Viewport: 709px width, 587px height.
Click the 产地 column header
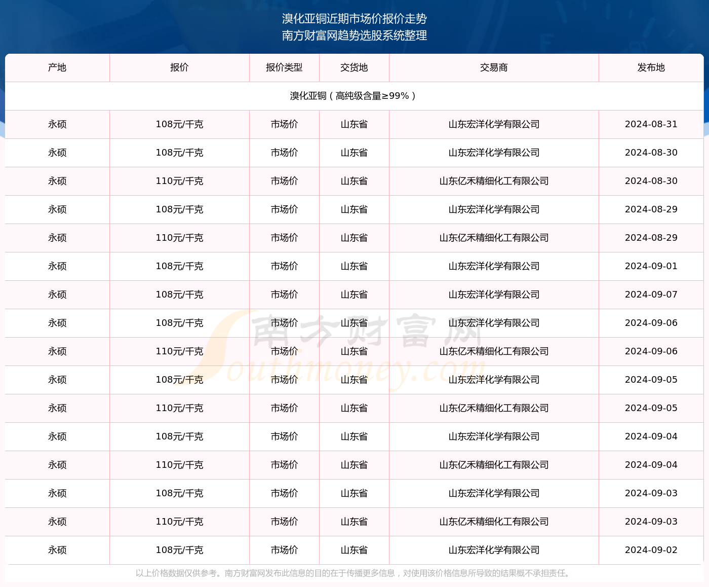pos(57,67)
